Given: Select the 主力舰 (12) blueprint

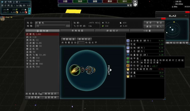Looking at the screenshot, I should [42, 58].
